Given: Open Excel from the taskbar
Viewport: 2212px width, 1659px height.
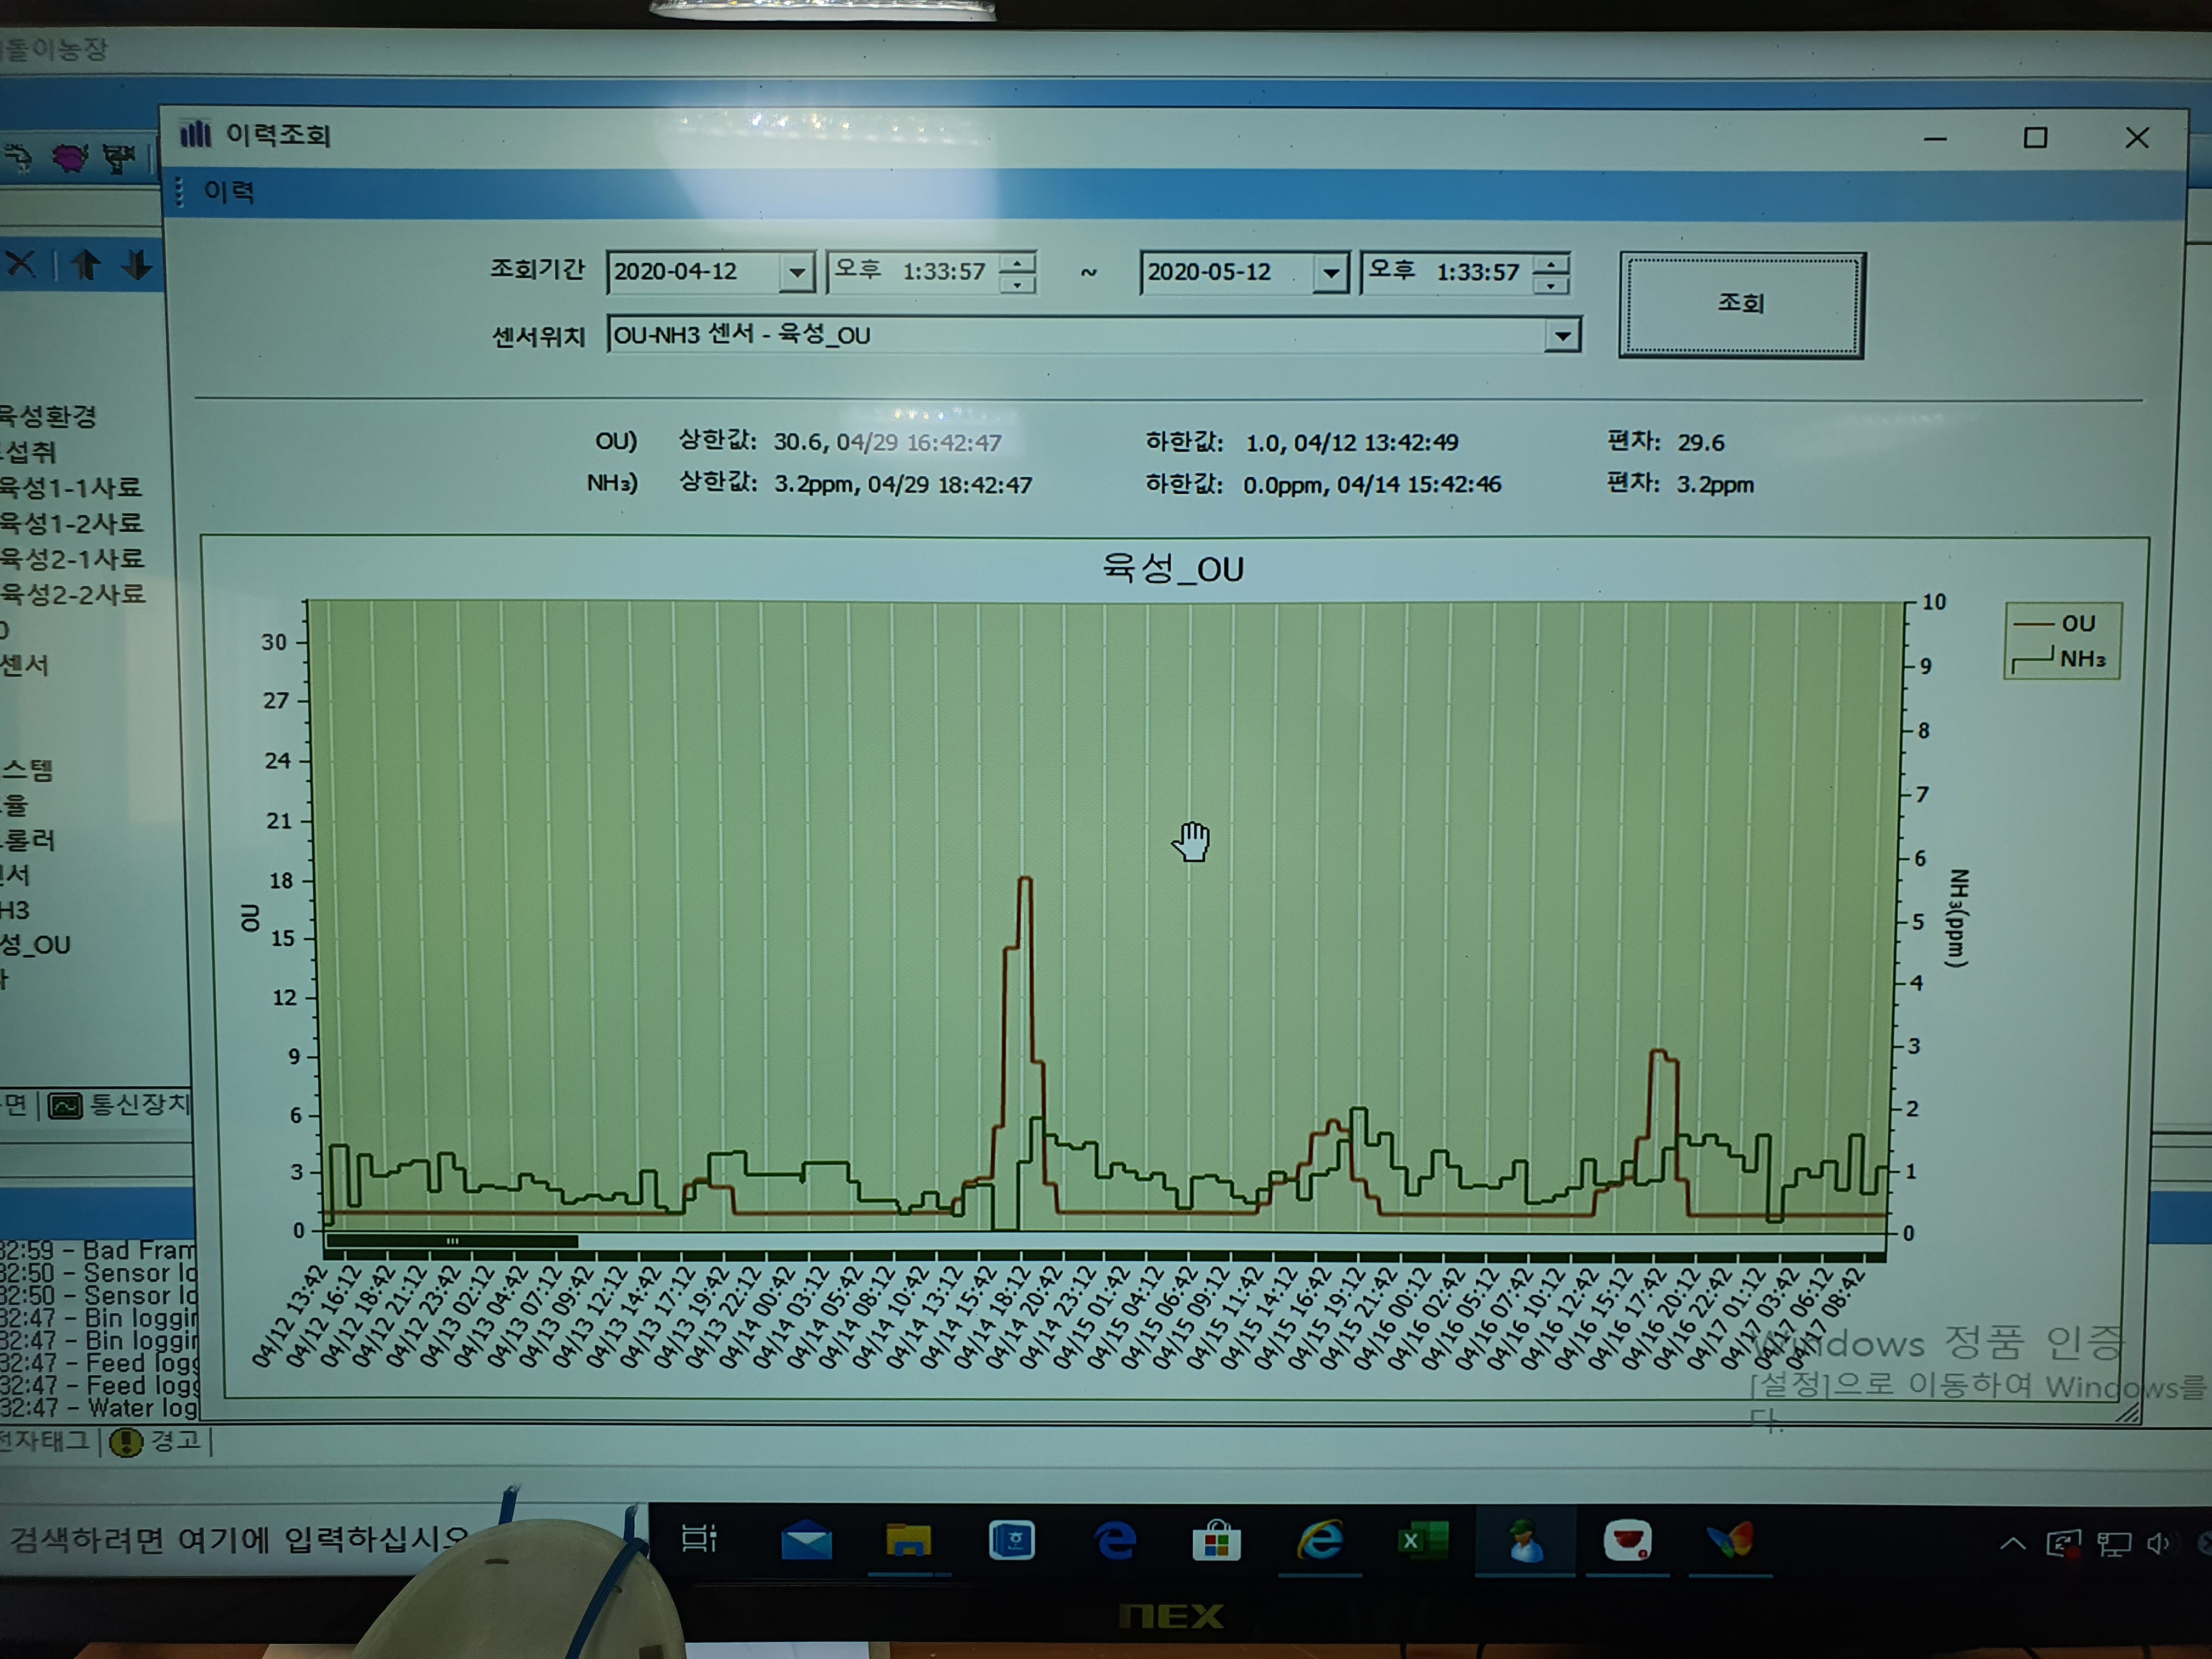Looking at the screenshot, I should point(1422,1540).
